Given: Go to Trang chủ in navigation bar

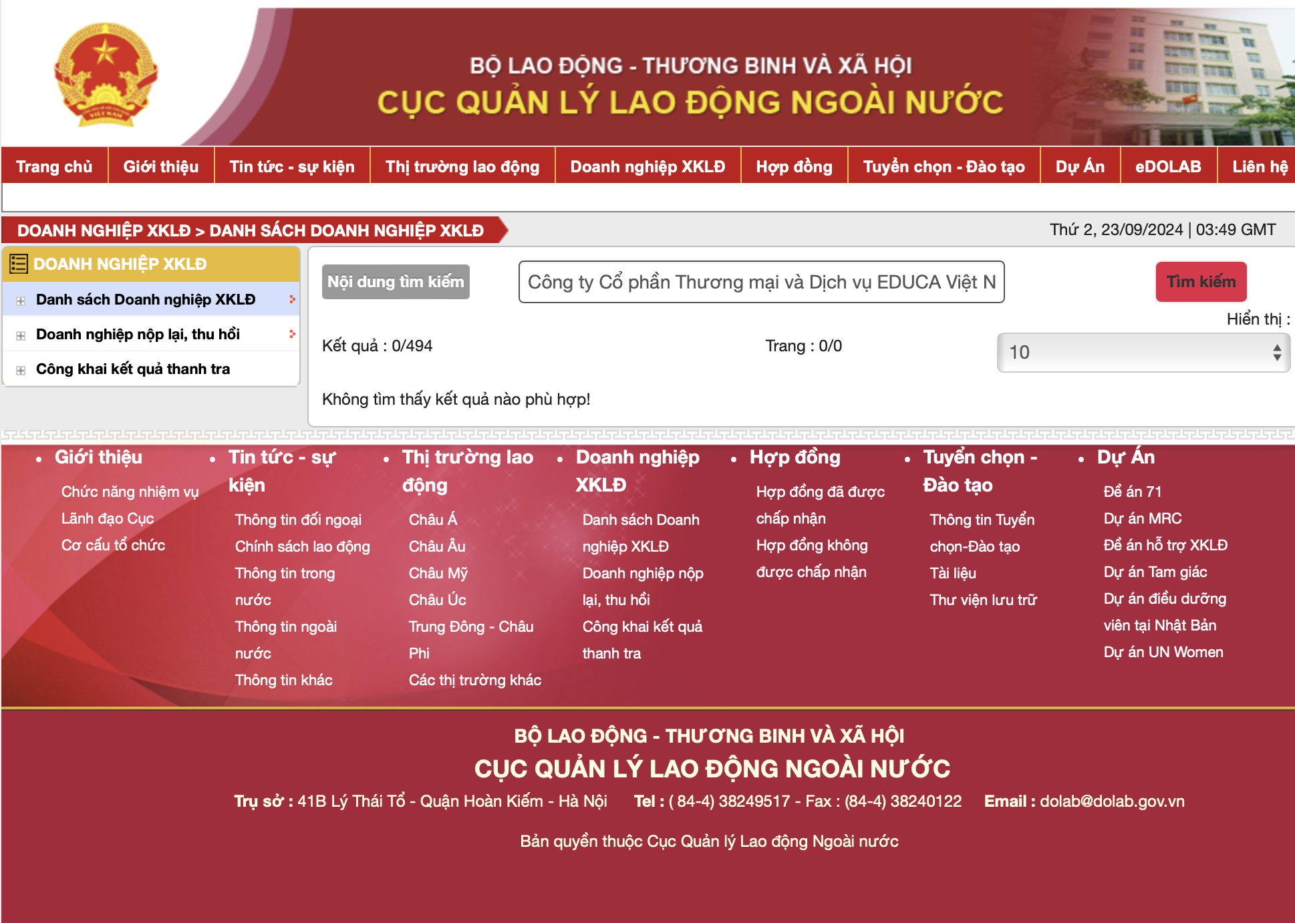Looking at the screenshot, I should click(x=54, y=167).
